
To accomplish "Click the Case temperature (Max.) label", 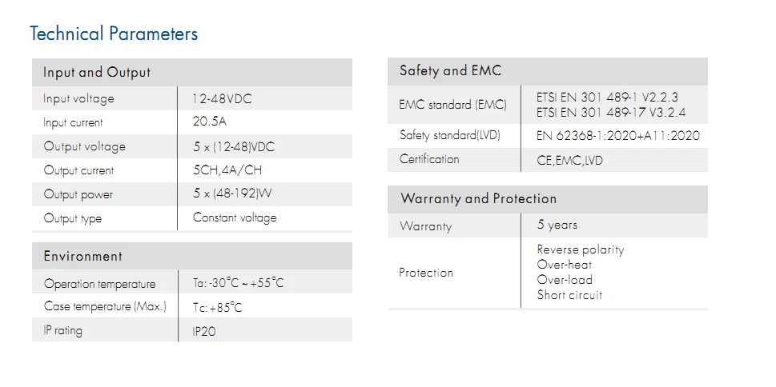I will point(105,307).
